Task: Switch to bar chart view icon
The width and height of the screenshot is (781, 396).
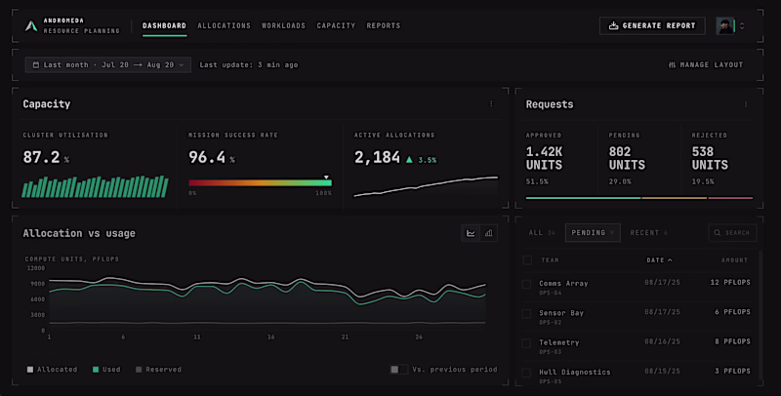Action: tap(489, 233)
